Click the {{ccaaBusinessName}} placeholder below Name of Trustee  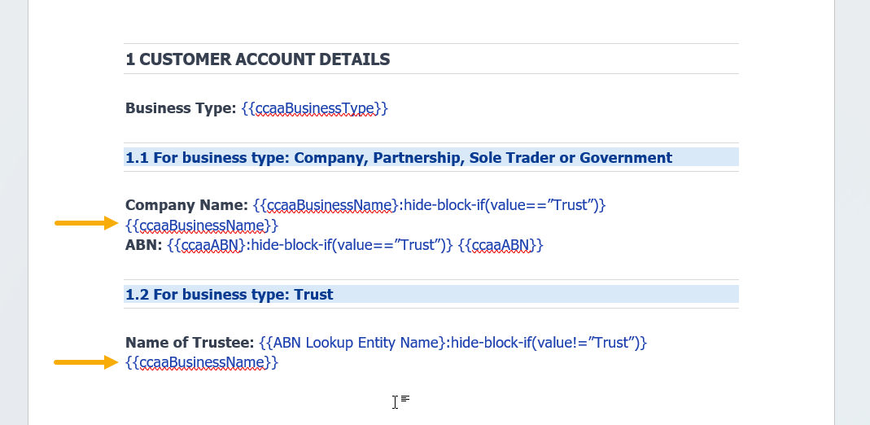pyautogui.click(x=202, y=362)
